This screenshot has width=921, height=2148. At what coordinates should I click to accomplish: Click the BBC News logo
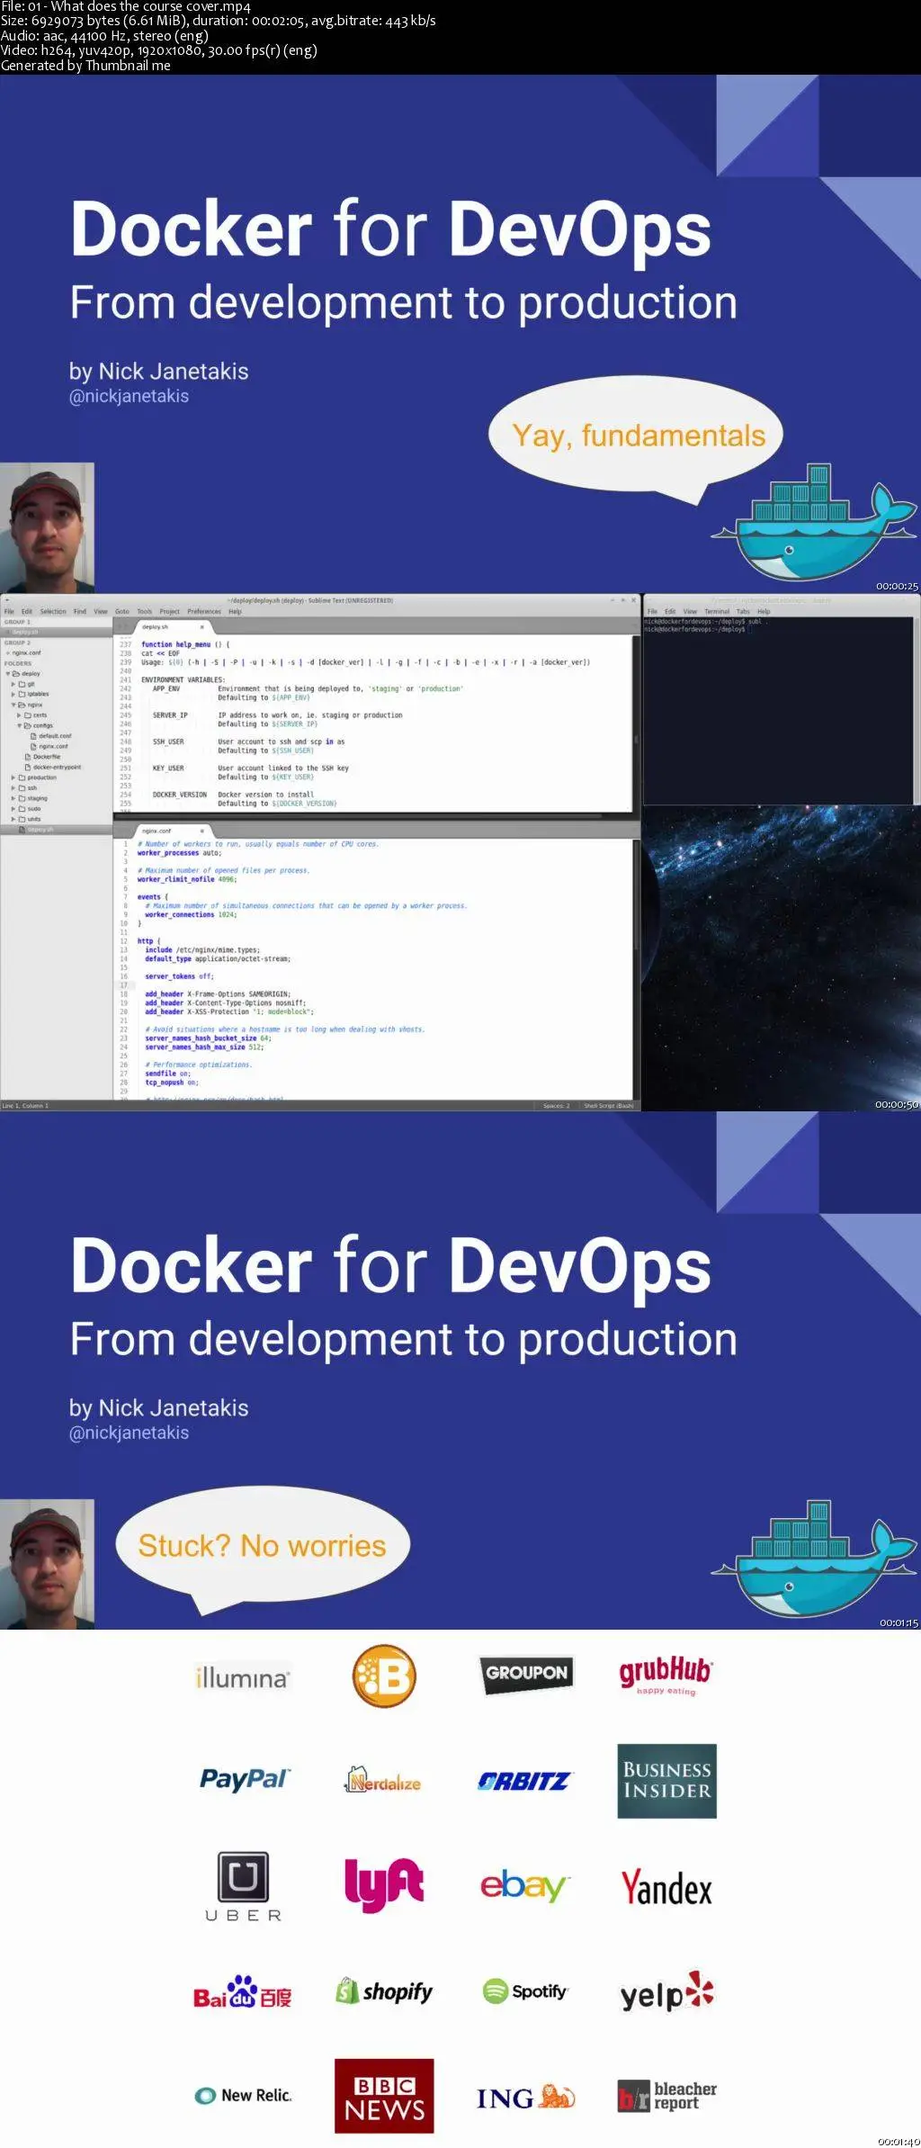(384, 2096)
